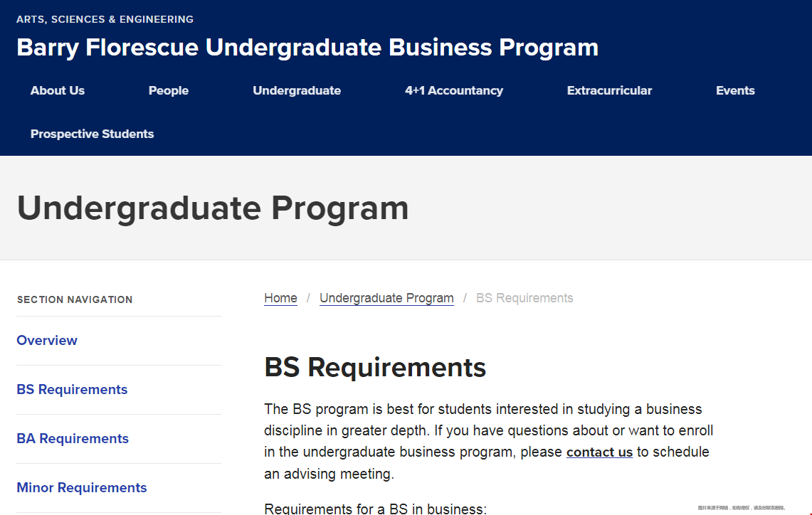This screenshot has width=812, height=515.
Task: Open the Events navigation item
Action: coord(735,90)
